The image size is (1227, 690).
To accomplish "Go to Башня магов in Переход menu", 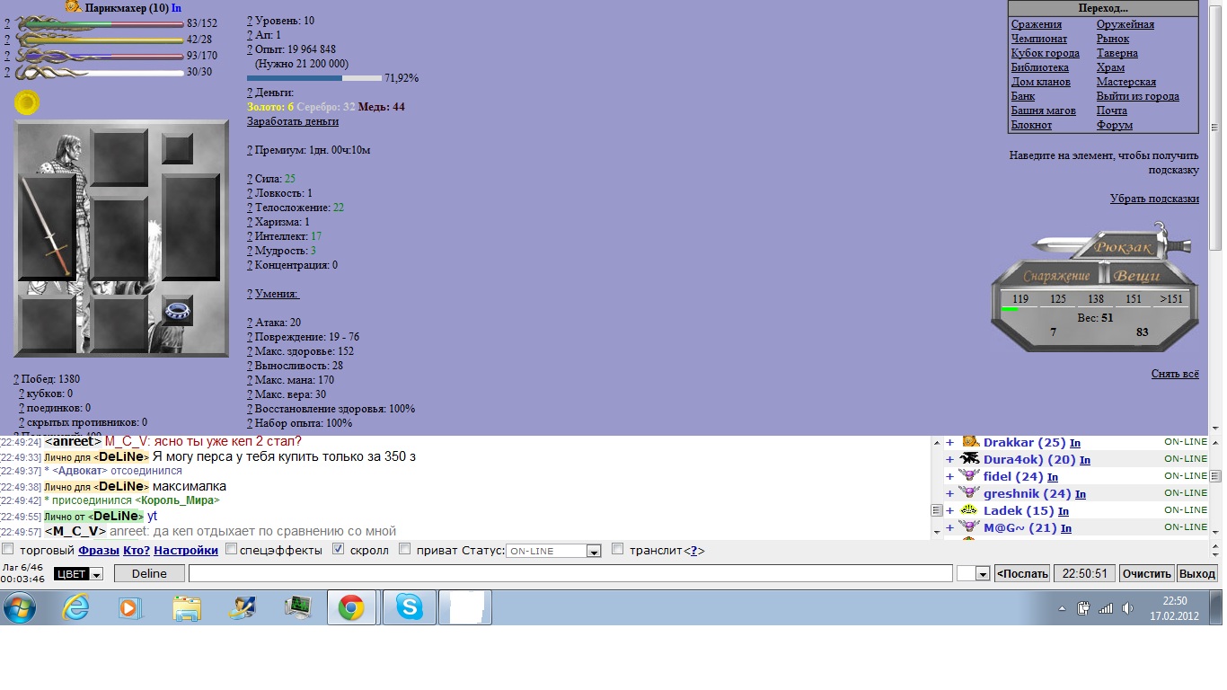I will pyautogui.click(x=1044, y=111).
